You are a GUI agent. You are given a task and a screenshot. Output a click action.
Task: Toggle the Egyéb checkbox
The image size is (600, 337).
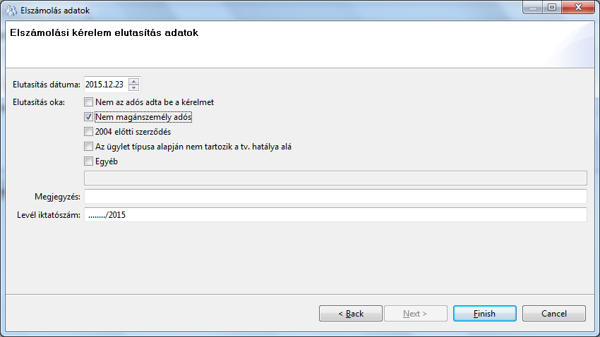pos(89,161)
